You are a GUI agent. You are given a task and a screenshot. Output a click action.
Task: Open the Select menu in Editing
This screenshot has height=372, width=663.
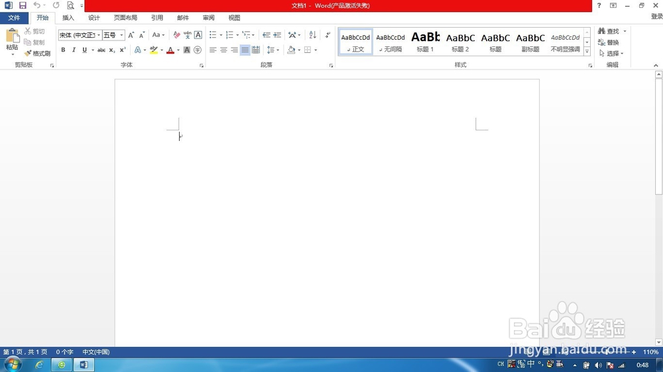pyautogui.click(x=611, y=53)
